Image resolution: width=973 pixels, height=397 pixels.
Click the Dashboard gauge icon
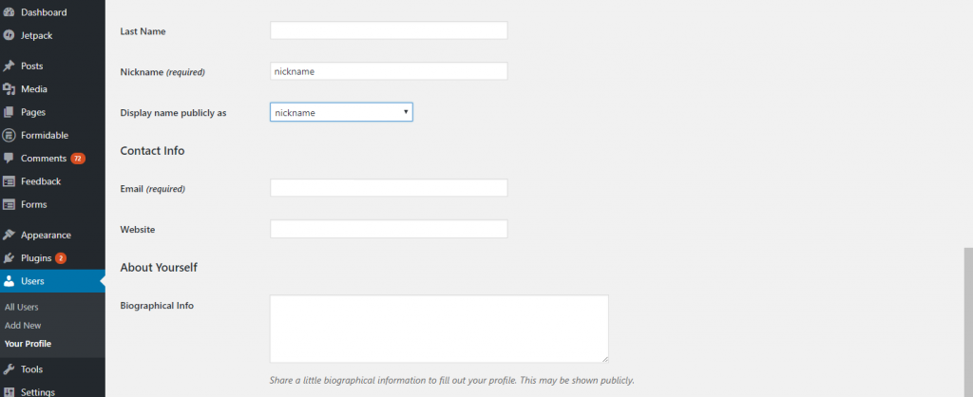(x=9, y=12)
